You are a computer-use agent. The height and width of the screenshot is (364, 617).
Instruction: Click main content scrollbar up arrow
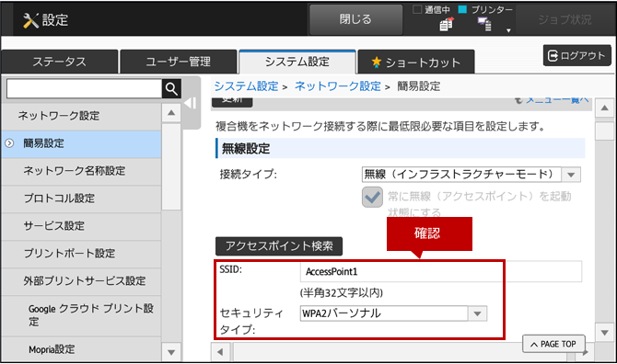coord(605,108)
